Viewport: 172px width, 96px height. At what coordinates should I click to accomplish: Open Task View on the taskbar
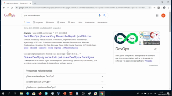[x=15, y=94]
